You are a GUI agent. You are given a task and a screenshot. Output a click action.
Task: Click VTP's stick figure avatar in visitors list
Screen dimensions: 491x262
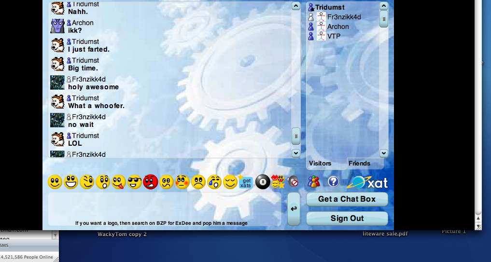(x=321, y=36)
